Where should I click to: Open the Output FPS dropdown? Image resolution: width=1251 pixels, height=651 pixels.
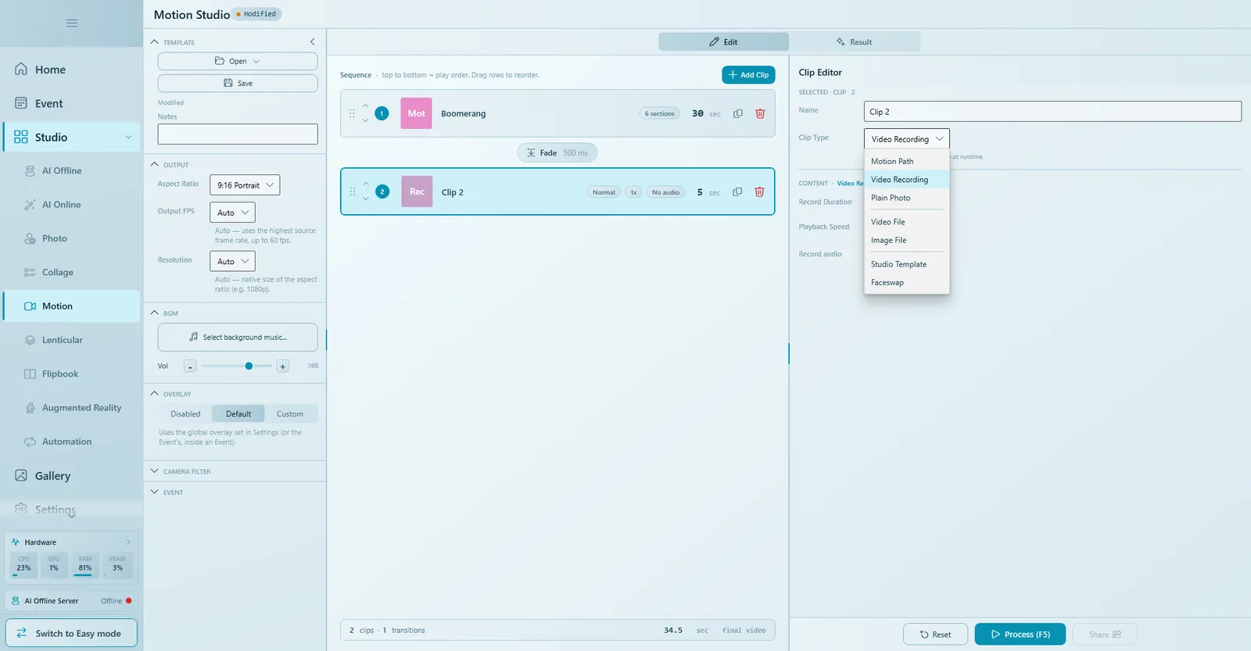tap(232, 213)
